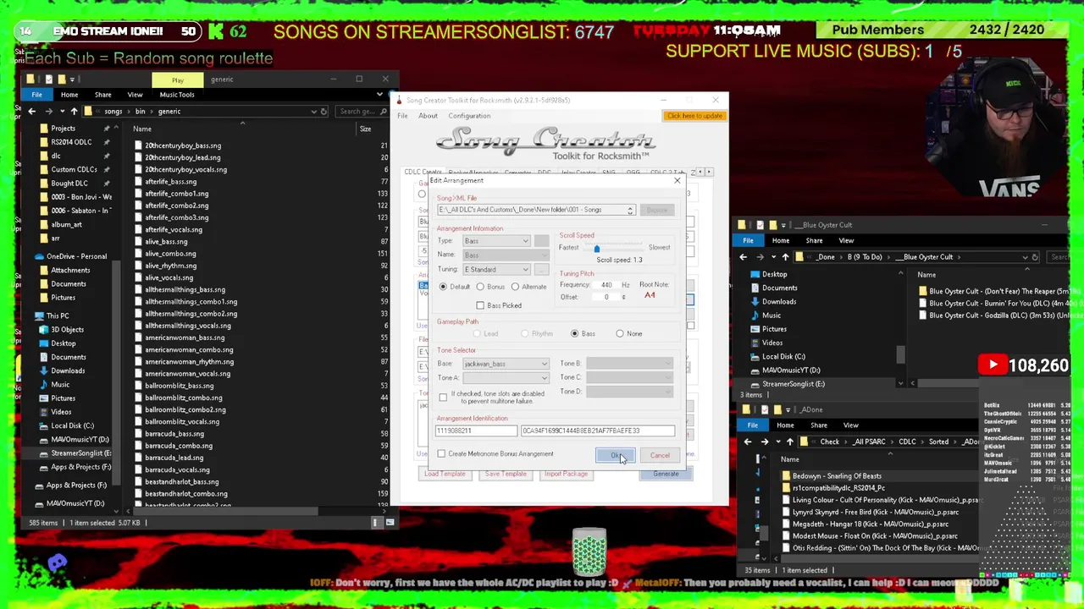Screen dimensions: 1084x609
Task: Open File menu in generic Explorer
Action: pyautogui.click(x=36, y=95)
